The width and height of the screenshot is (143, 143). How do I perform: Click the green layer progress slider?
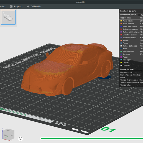pyautogui.click(x=92, y=138)
